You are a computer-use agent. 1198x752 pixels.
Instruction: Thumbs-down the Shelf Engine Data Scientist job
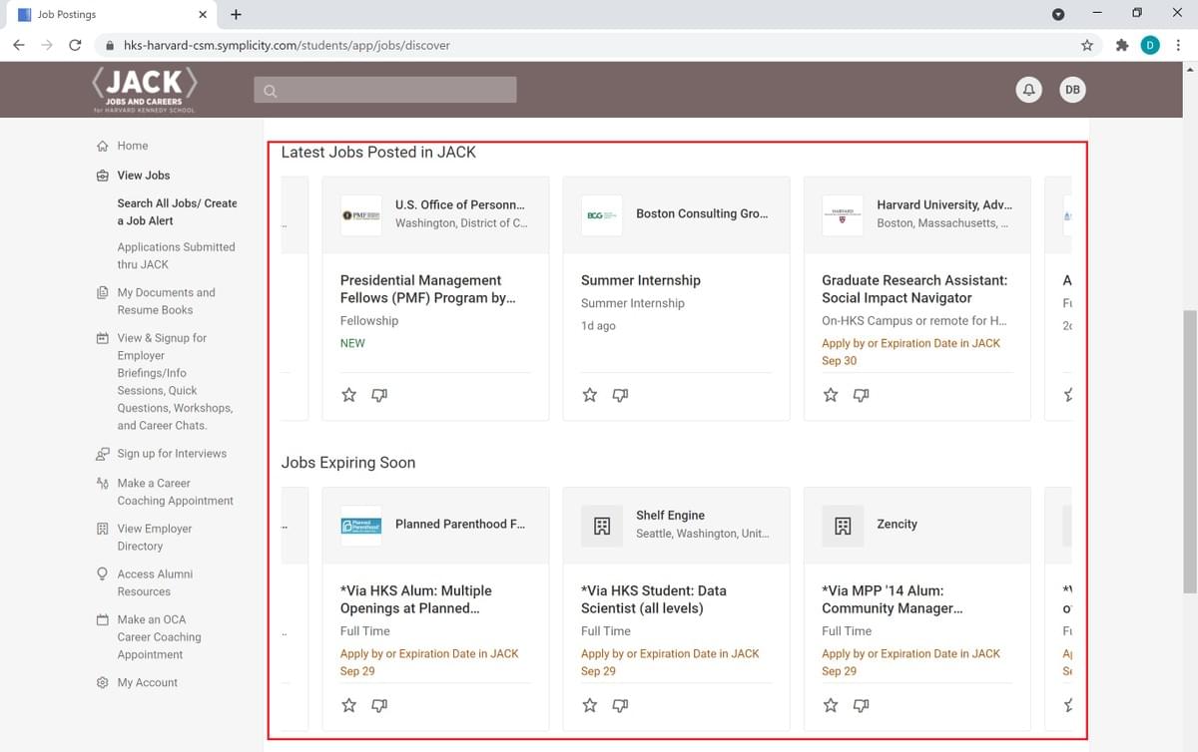click(620, 705)
